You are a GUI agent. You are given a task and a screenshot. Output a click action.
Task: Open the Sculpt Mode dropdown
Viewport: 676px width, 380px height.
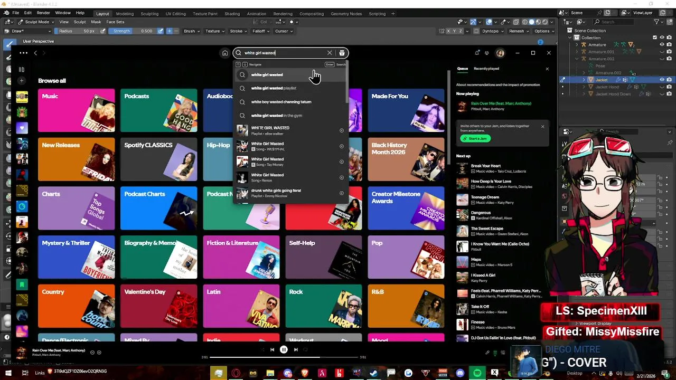coord(36,22)
